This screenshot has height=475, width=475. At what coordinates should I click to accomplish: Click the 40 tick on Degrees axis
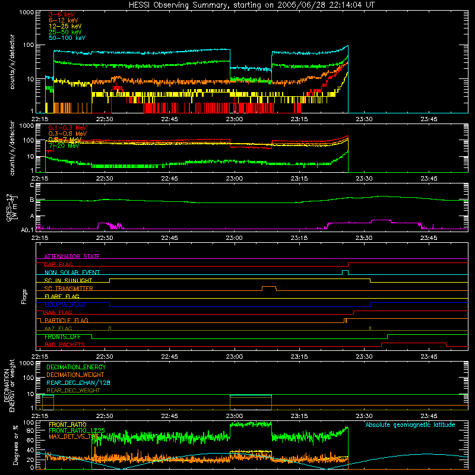[x=30, y=450]
